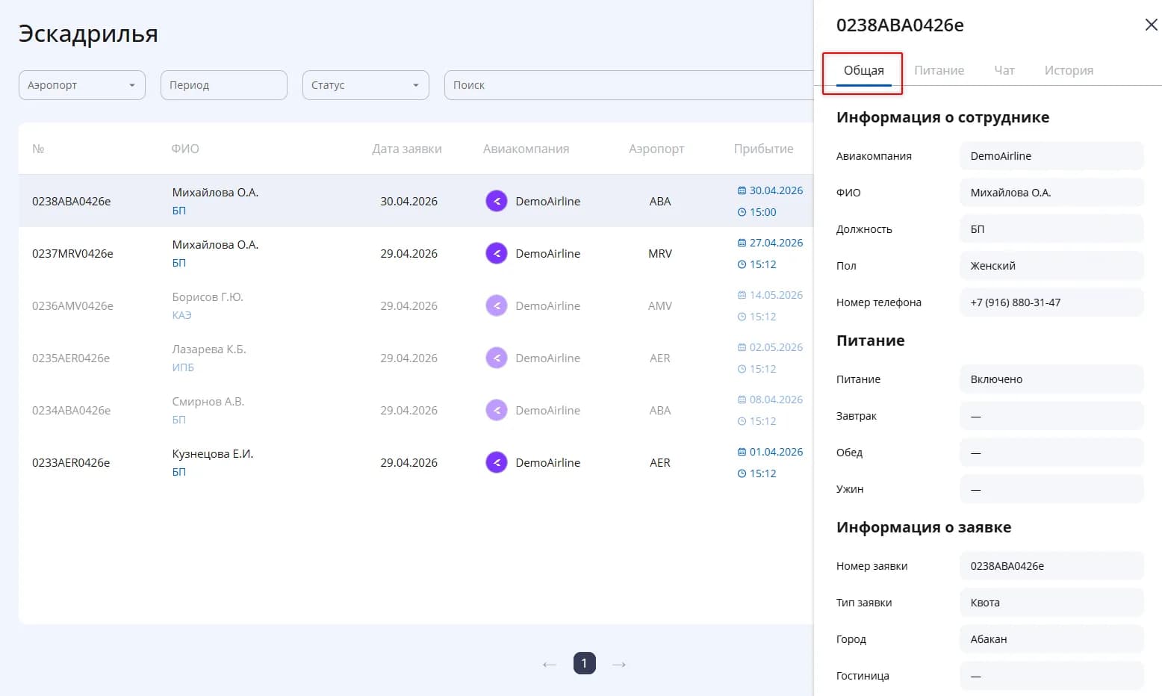Click calendar icon beside 02.05.2026 arrival

coord(742,347)
